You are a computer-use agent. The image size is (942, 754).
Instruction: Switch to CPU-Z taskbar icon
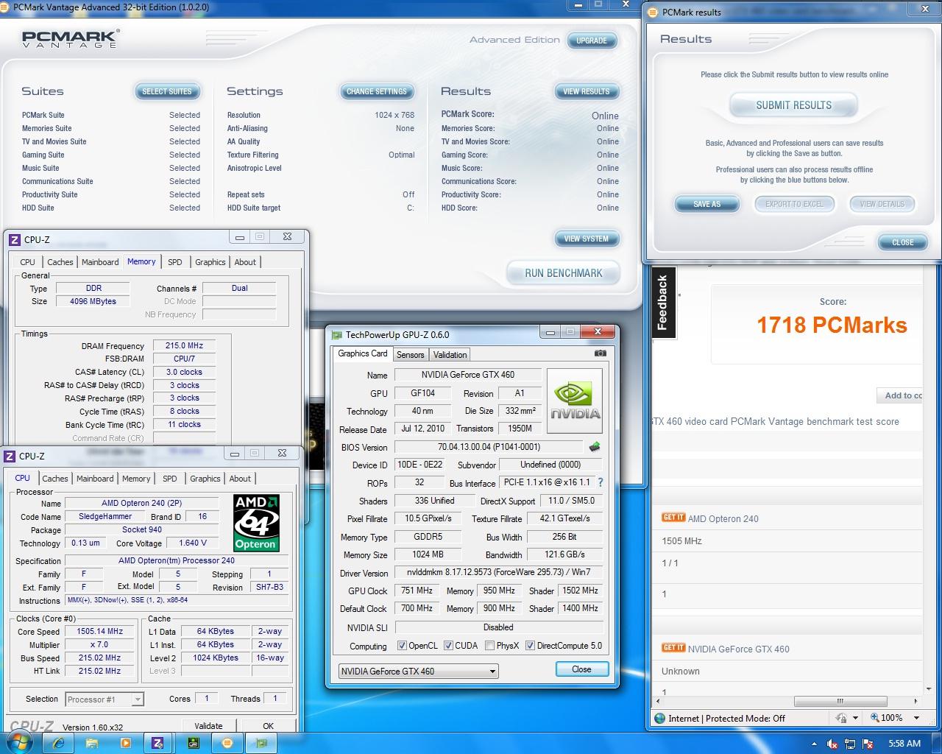[x=157, y=743]
